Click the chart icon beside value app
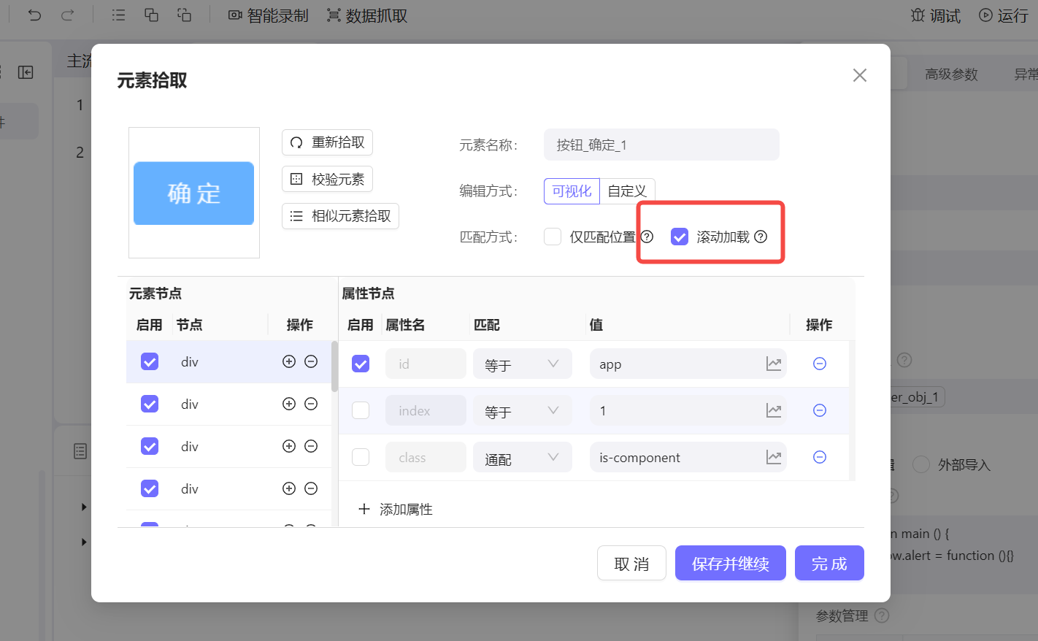The image size is (1038, 641). pyautogui.click(x=774, y=363)
